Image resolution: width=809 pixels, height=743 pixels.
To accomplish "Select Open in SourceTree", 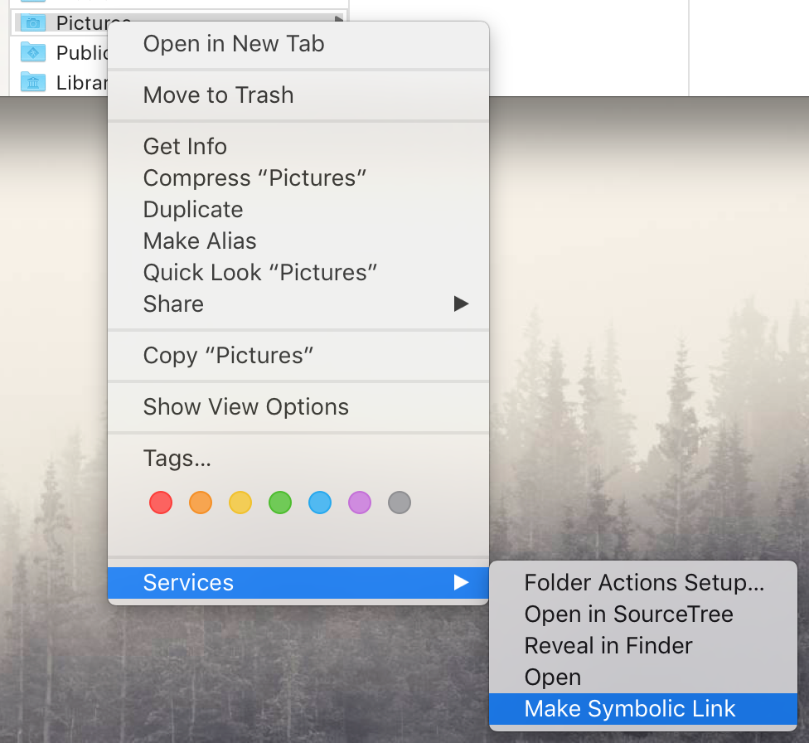I will point(628,614).
